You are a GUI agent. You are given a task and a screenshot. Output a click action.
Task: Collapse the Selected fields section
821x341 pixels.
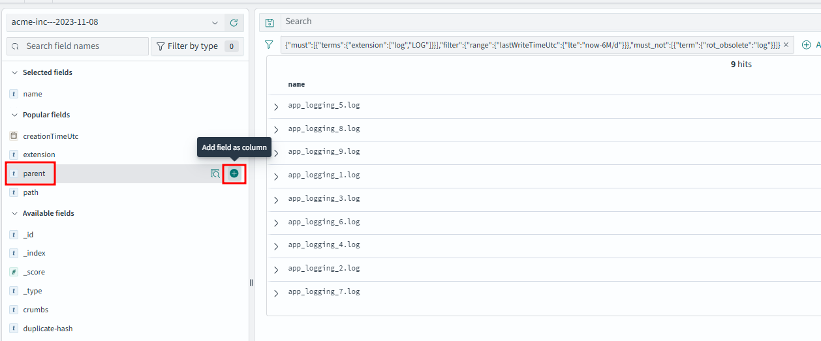[x=14, y=72]
